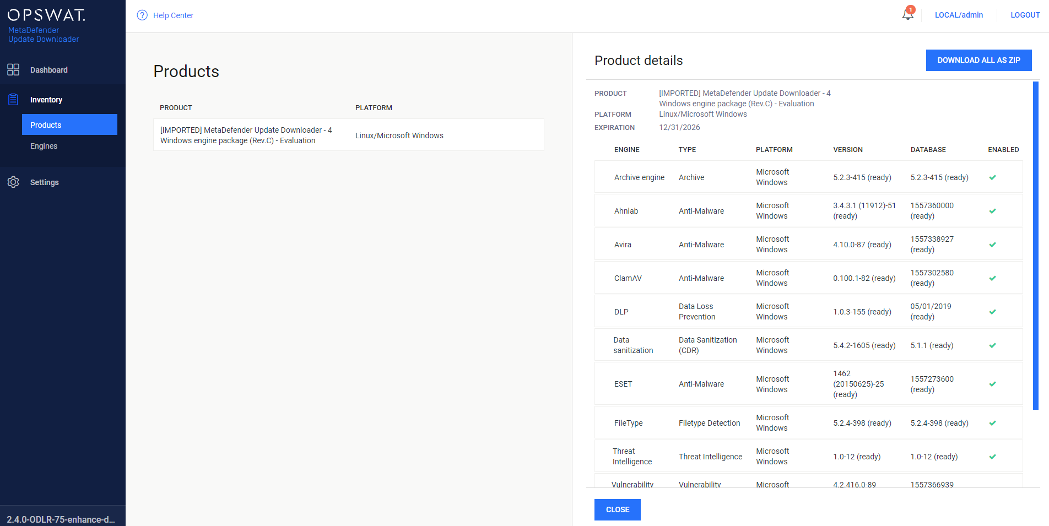Click the Filetype Detection type cell
The width and height of the screenshot is (1049, 526).
(x=709, y=423)
